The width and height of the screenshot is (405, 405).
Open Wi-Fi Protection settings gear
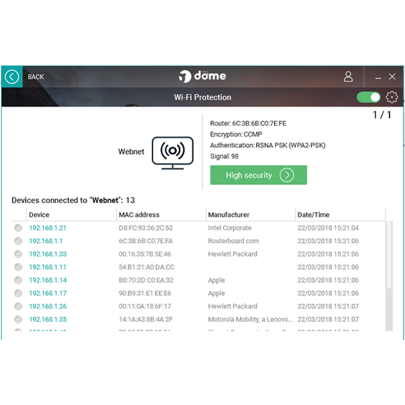(391, 97)
